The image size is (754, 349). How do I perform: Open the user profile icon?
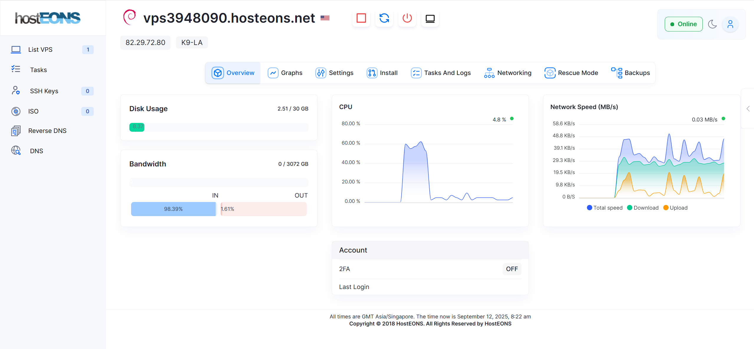coord(730,24)
